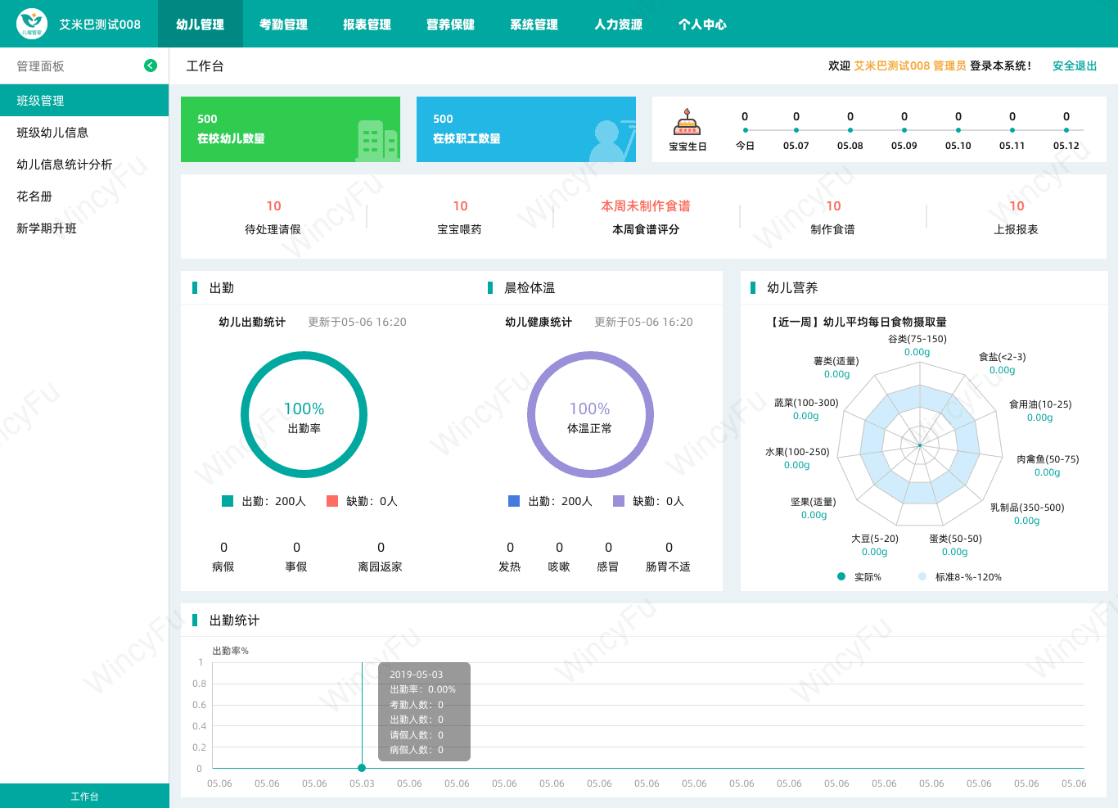Click the 食盐(<2-3) radar label

coord(1003,357)
